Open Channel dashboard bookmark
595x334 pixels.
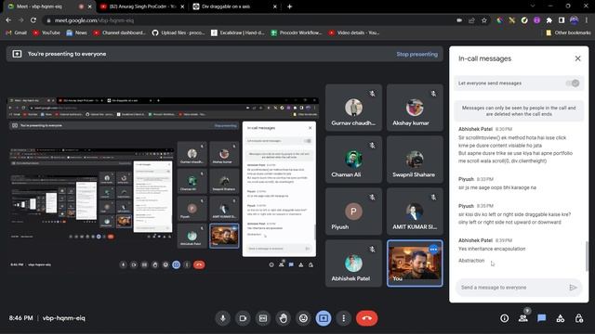pos(119,33)
